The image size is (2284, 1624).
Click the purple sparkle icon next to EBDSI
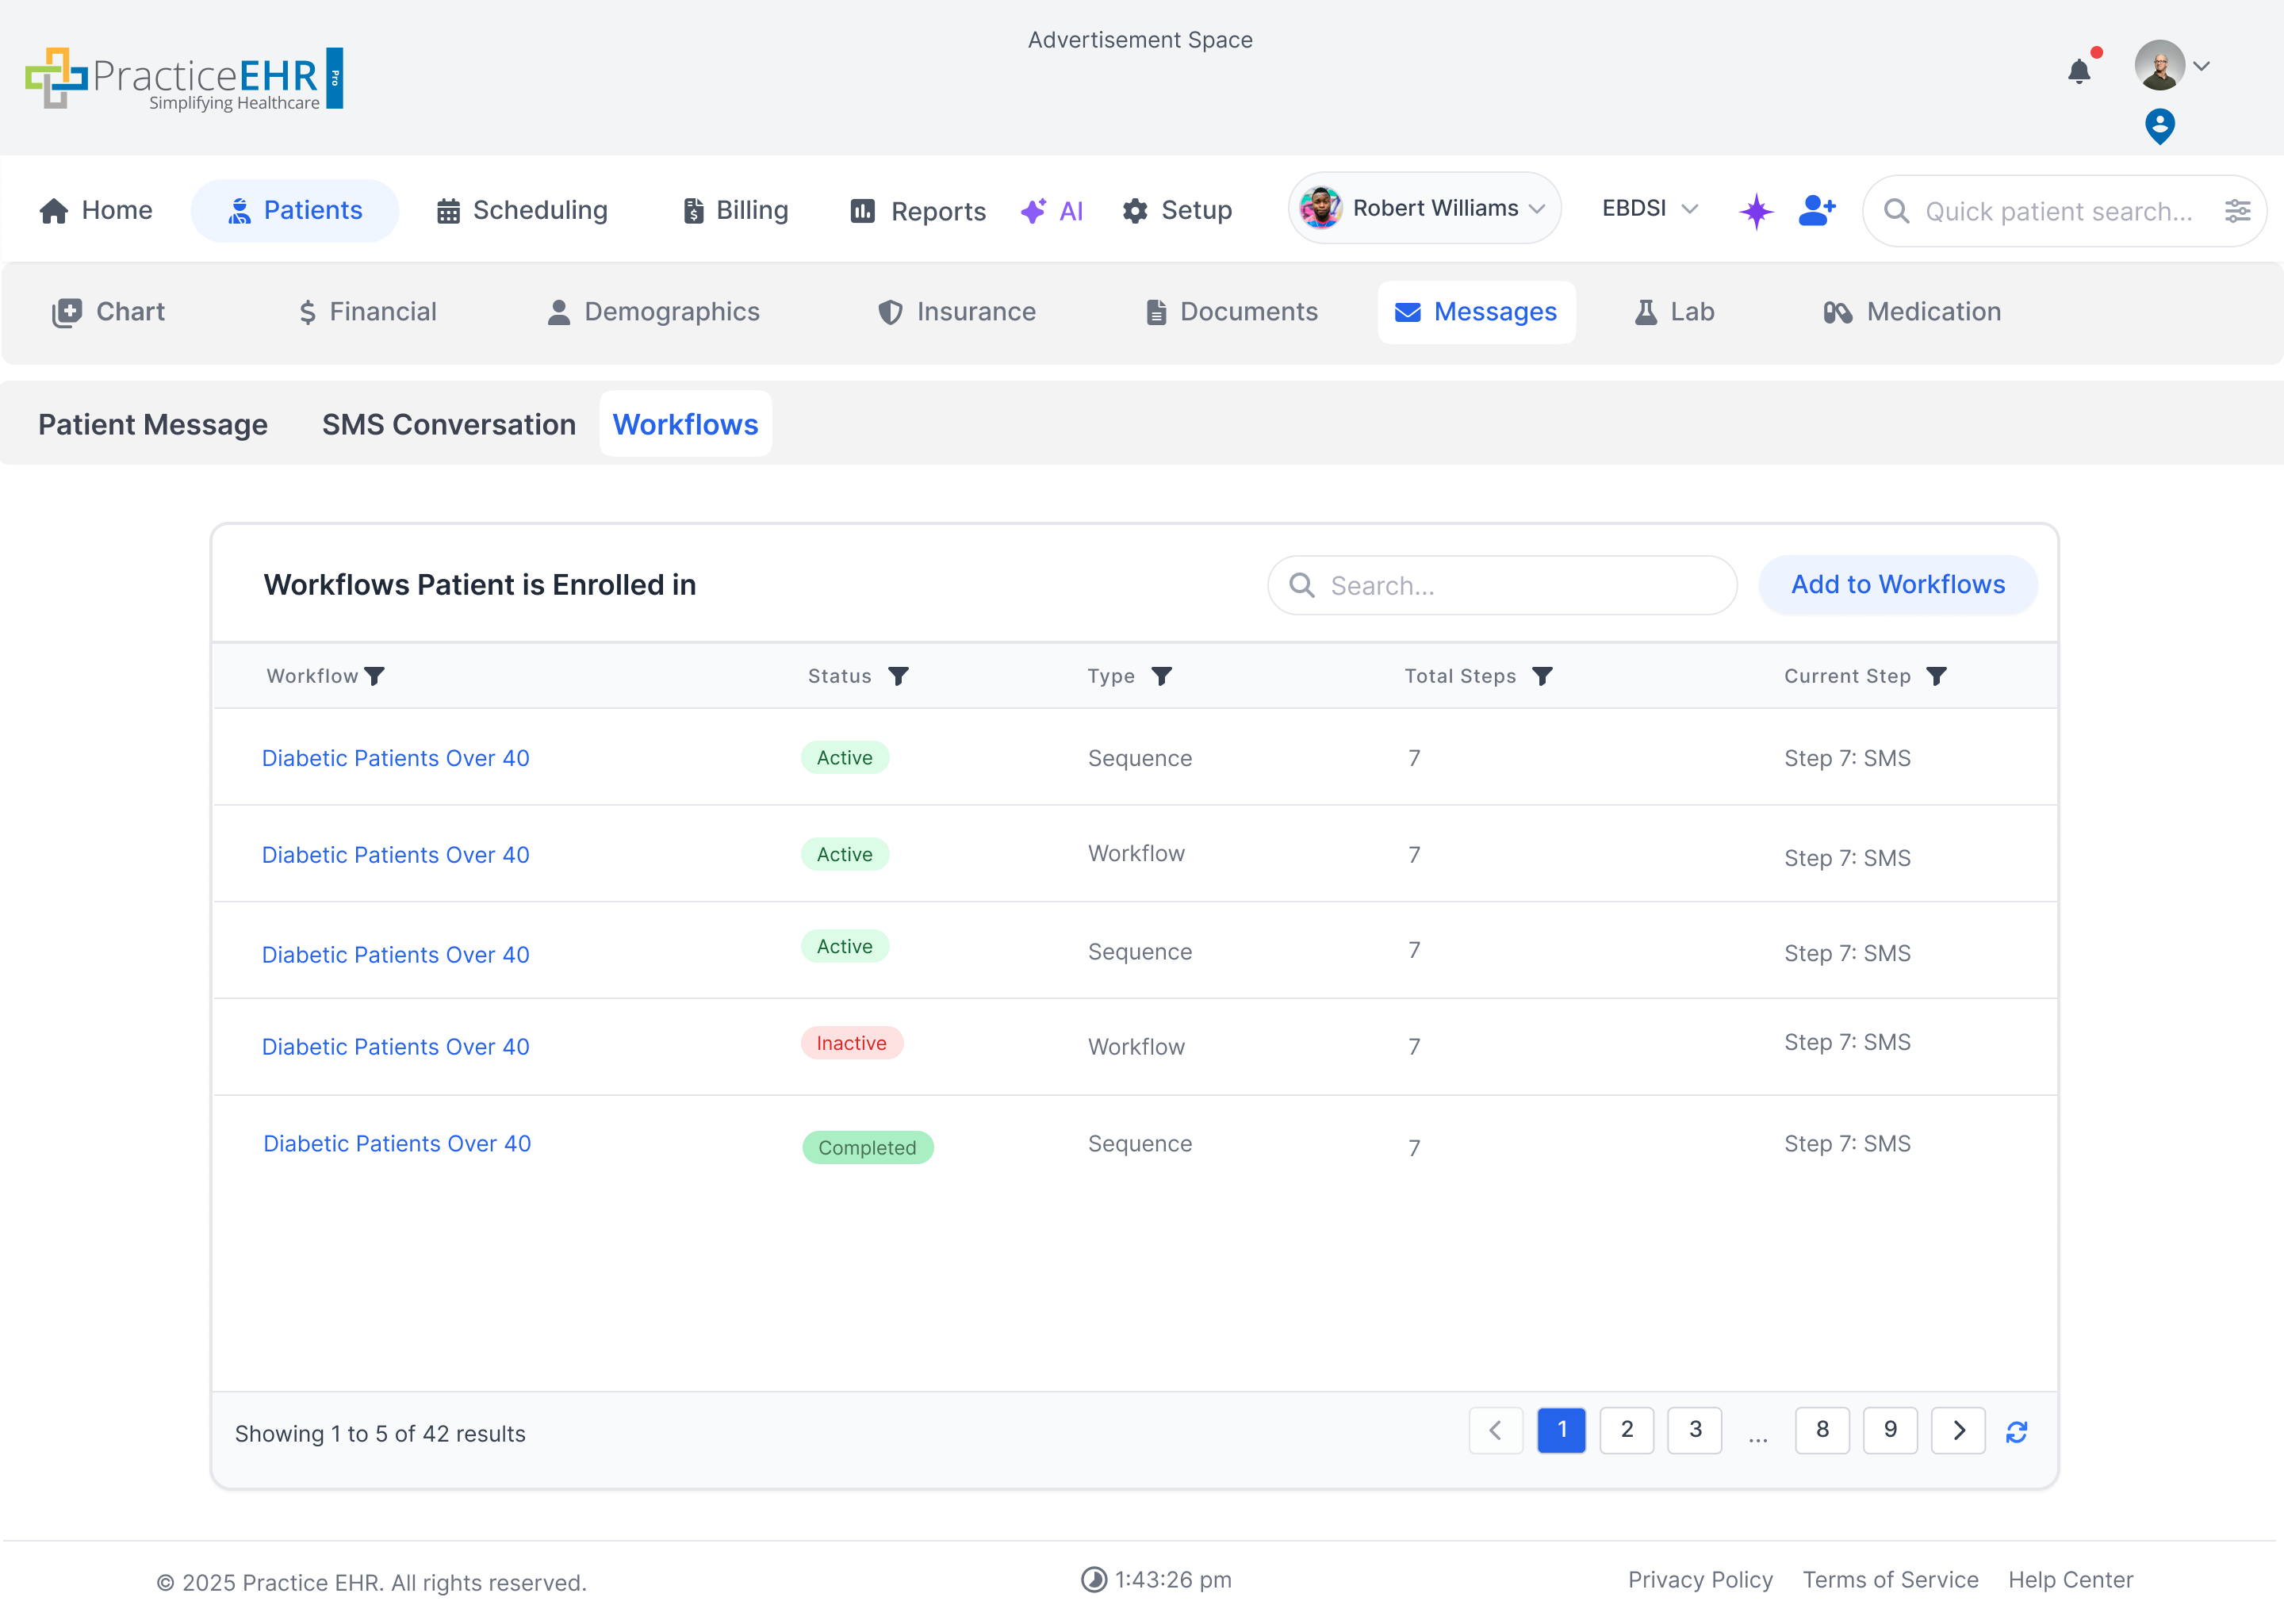tap(1757, 210)
